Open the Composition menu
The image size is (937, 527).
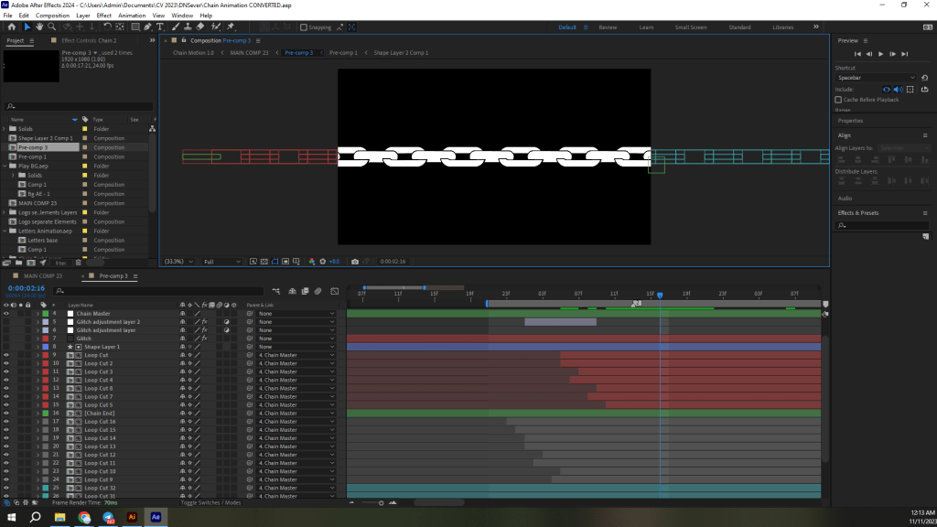52,16
